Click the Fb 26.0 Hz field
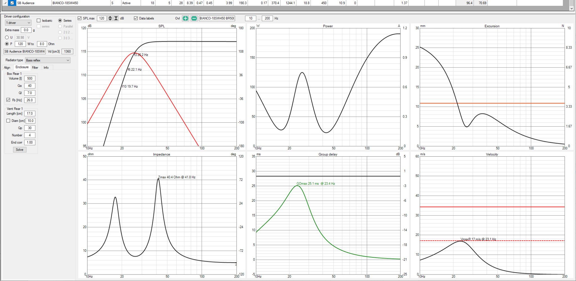The image size is (576, 281). [30, 100]
